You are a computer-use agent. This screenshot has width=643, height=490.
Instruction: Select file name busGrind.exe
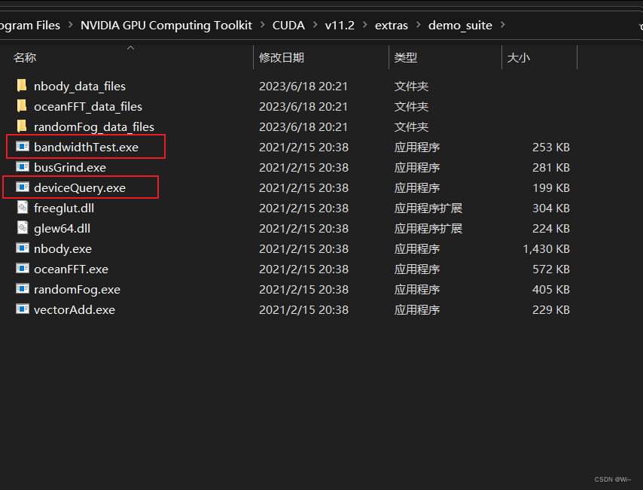[x=70, y=167]
